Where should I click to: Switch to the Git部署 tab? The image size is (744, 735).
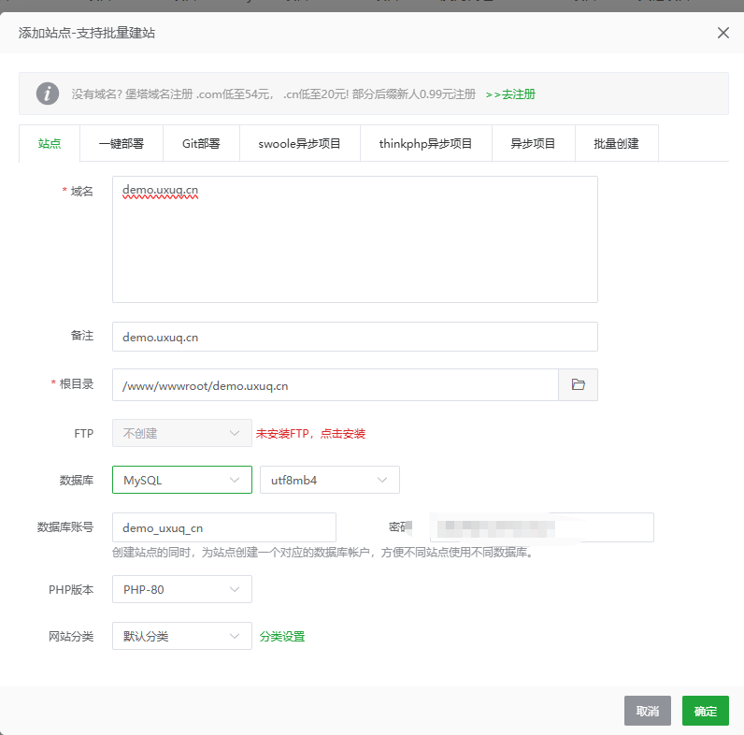click(201, 143)
